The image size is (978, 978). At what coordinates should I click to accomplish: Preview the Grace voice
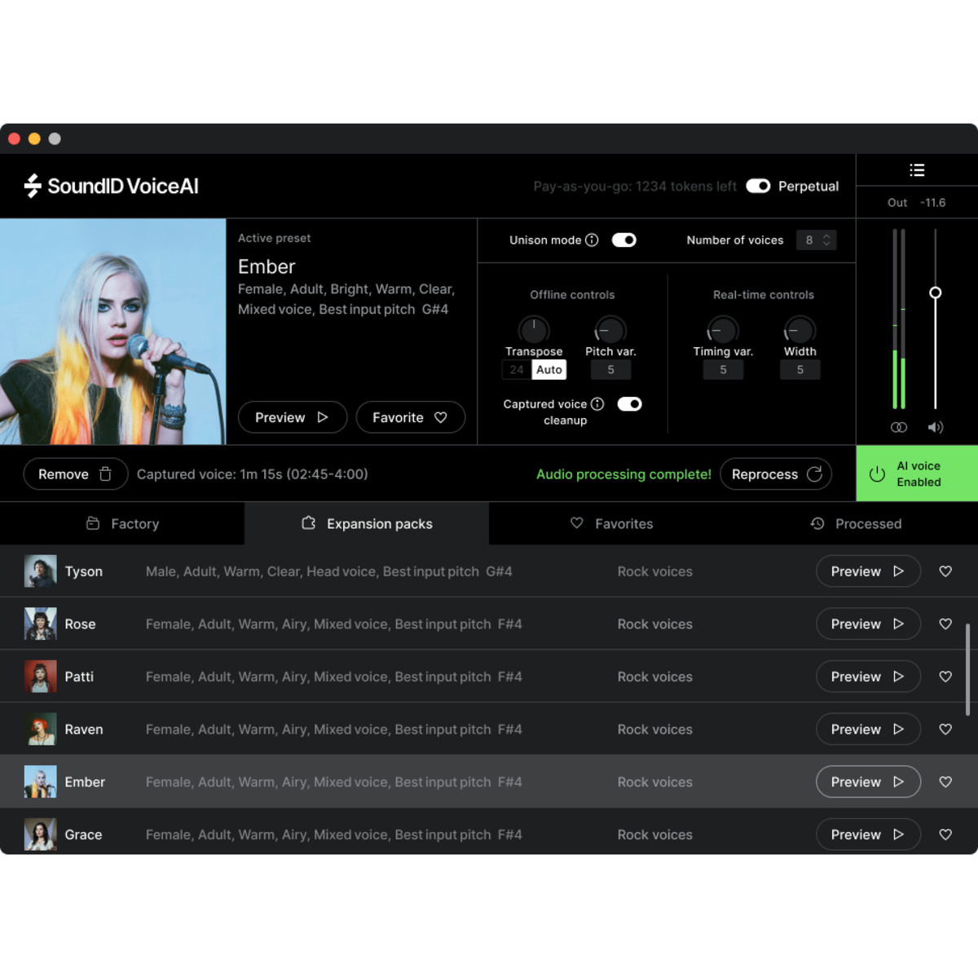point(868,835)
